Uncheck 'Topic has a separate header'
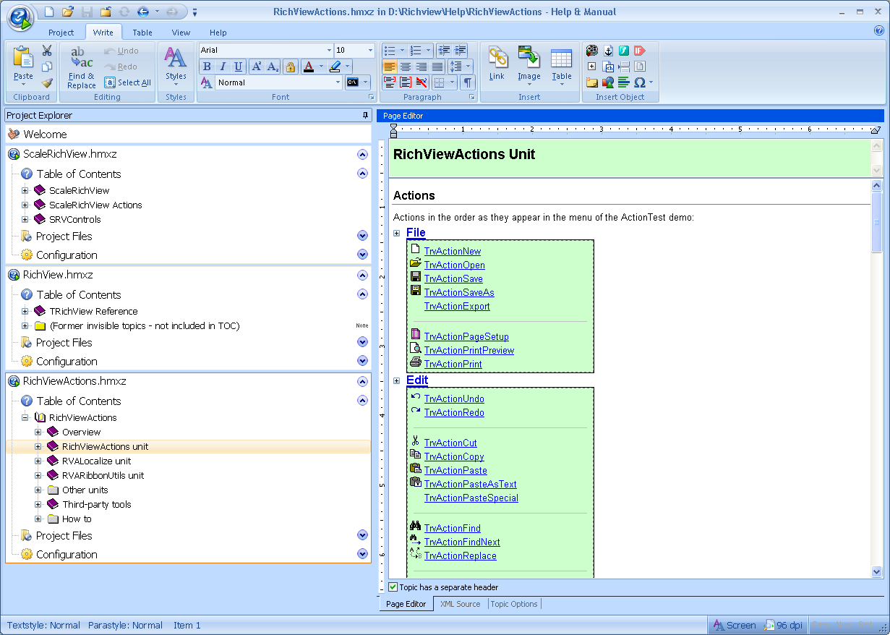The image size is (890, 635). (x=393, y=587)
